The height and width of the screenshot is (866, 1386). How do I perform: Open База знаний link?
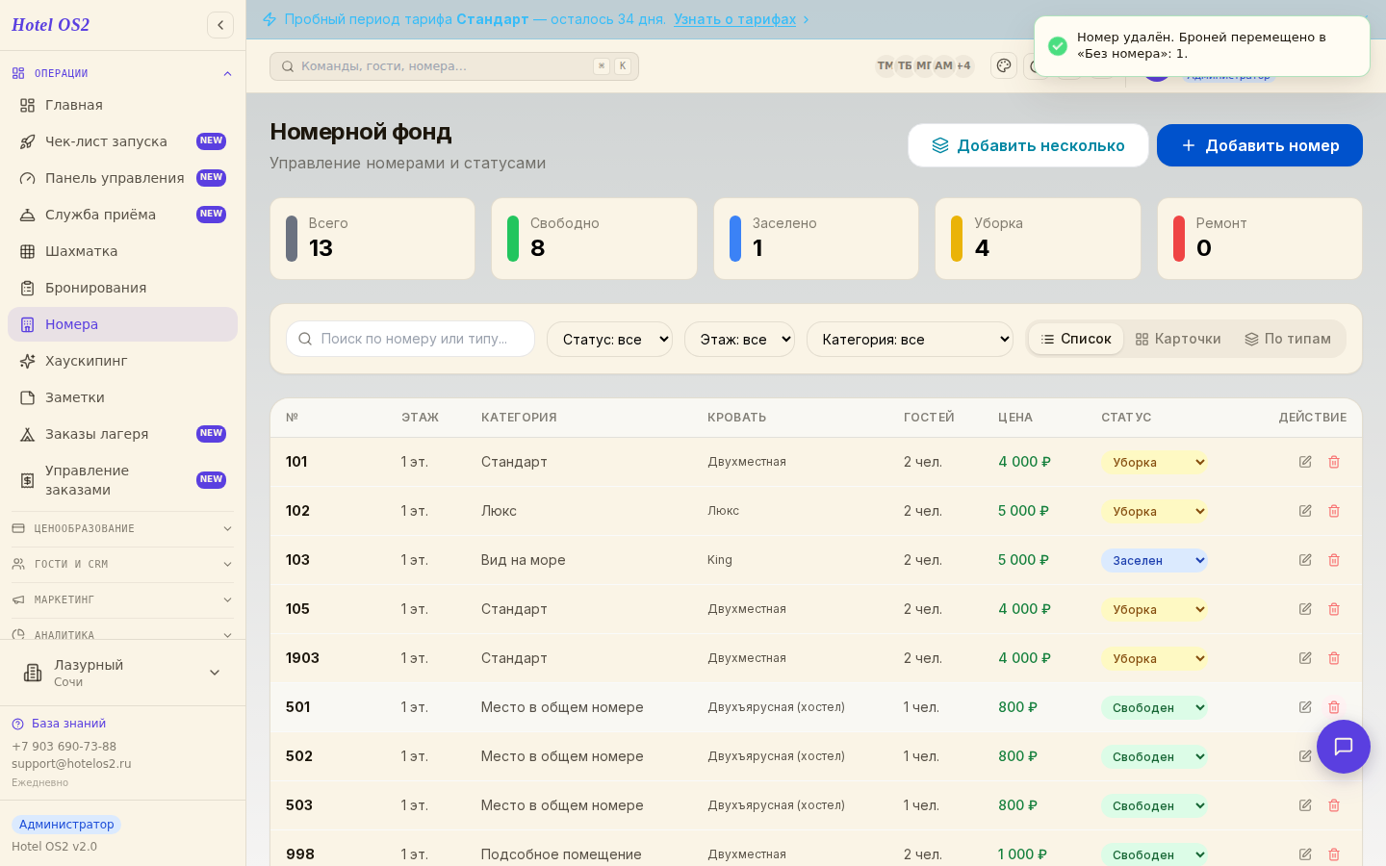[68, 724]
